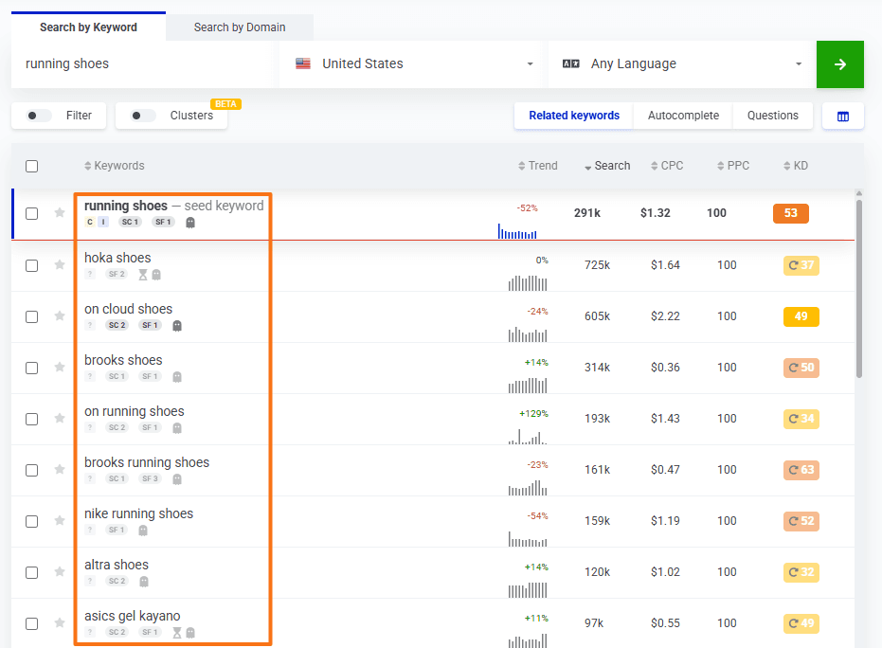Image resolution: width=882 pixels, height=648 pixels.
Task: Toggle the Filter switch
Action: pos(40,116)
